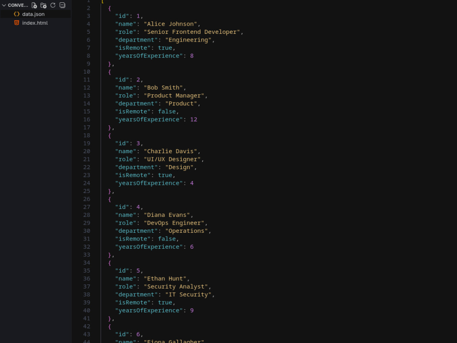Click line number 42 in the gutter
The height and width of the screenshot is (343, 457).
click(86, 327)
